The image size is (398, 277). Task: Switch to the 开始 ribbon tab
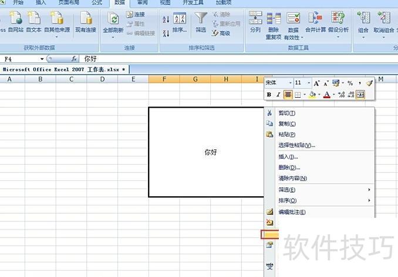[18, 2]
